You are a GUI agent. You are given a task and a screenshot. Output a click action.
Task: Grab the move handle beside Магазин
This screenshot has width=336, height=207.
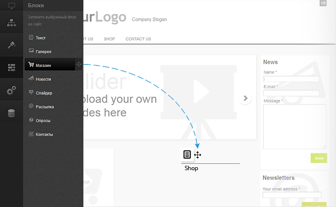click(x=79, y=64)
